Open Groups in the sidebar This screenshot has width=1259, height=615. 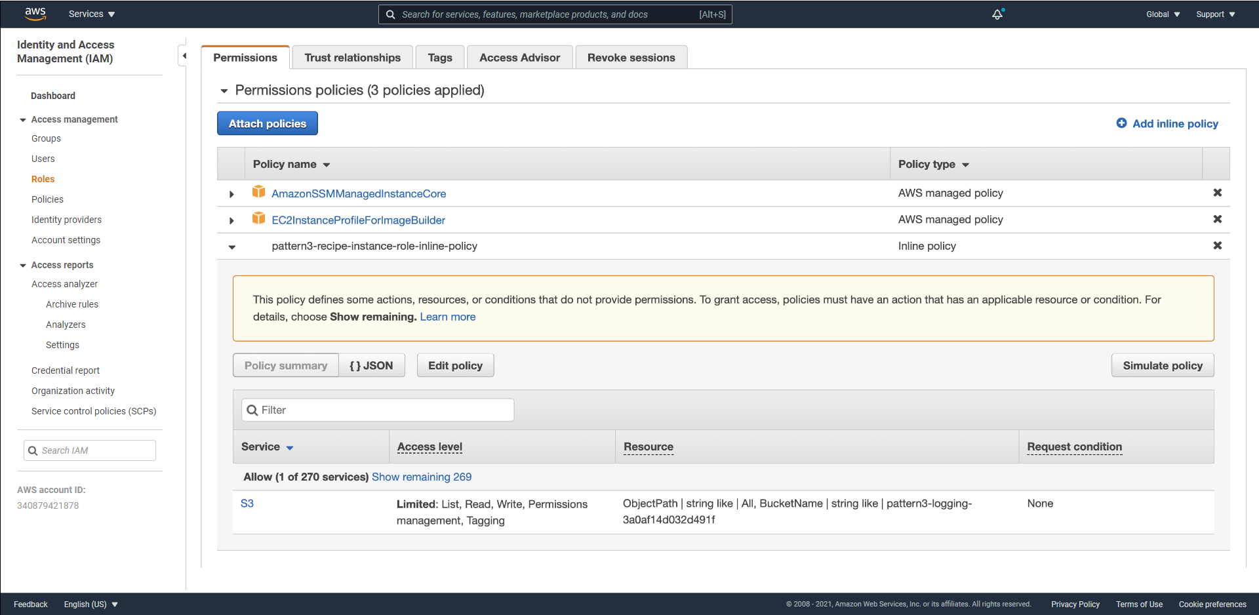pyautogui.click(x=46, y=138)
